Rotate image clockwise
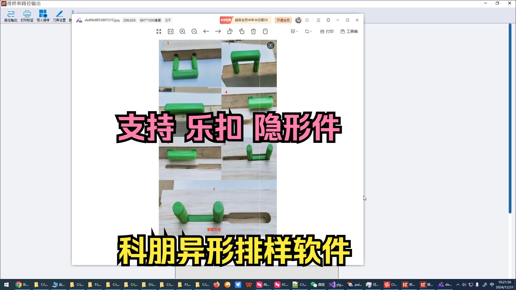 point(242,31)
